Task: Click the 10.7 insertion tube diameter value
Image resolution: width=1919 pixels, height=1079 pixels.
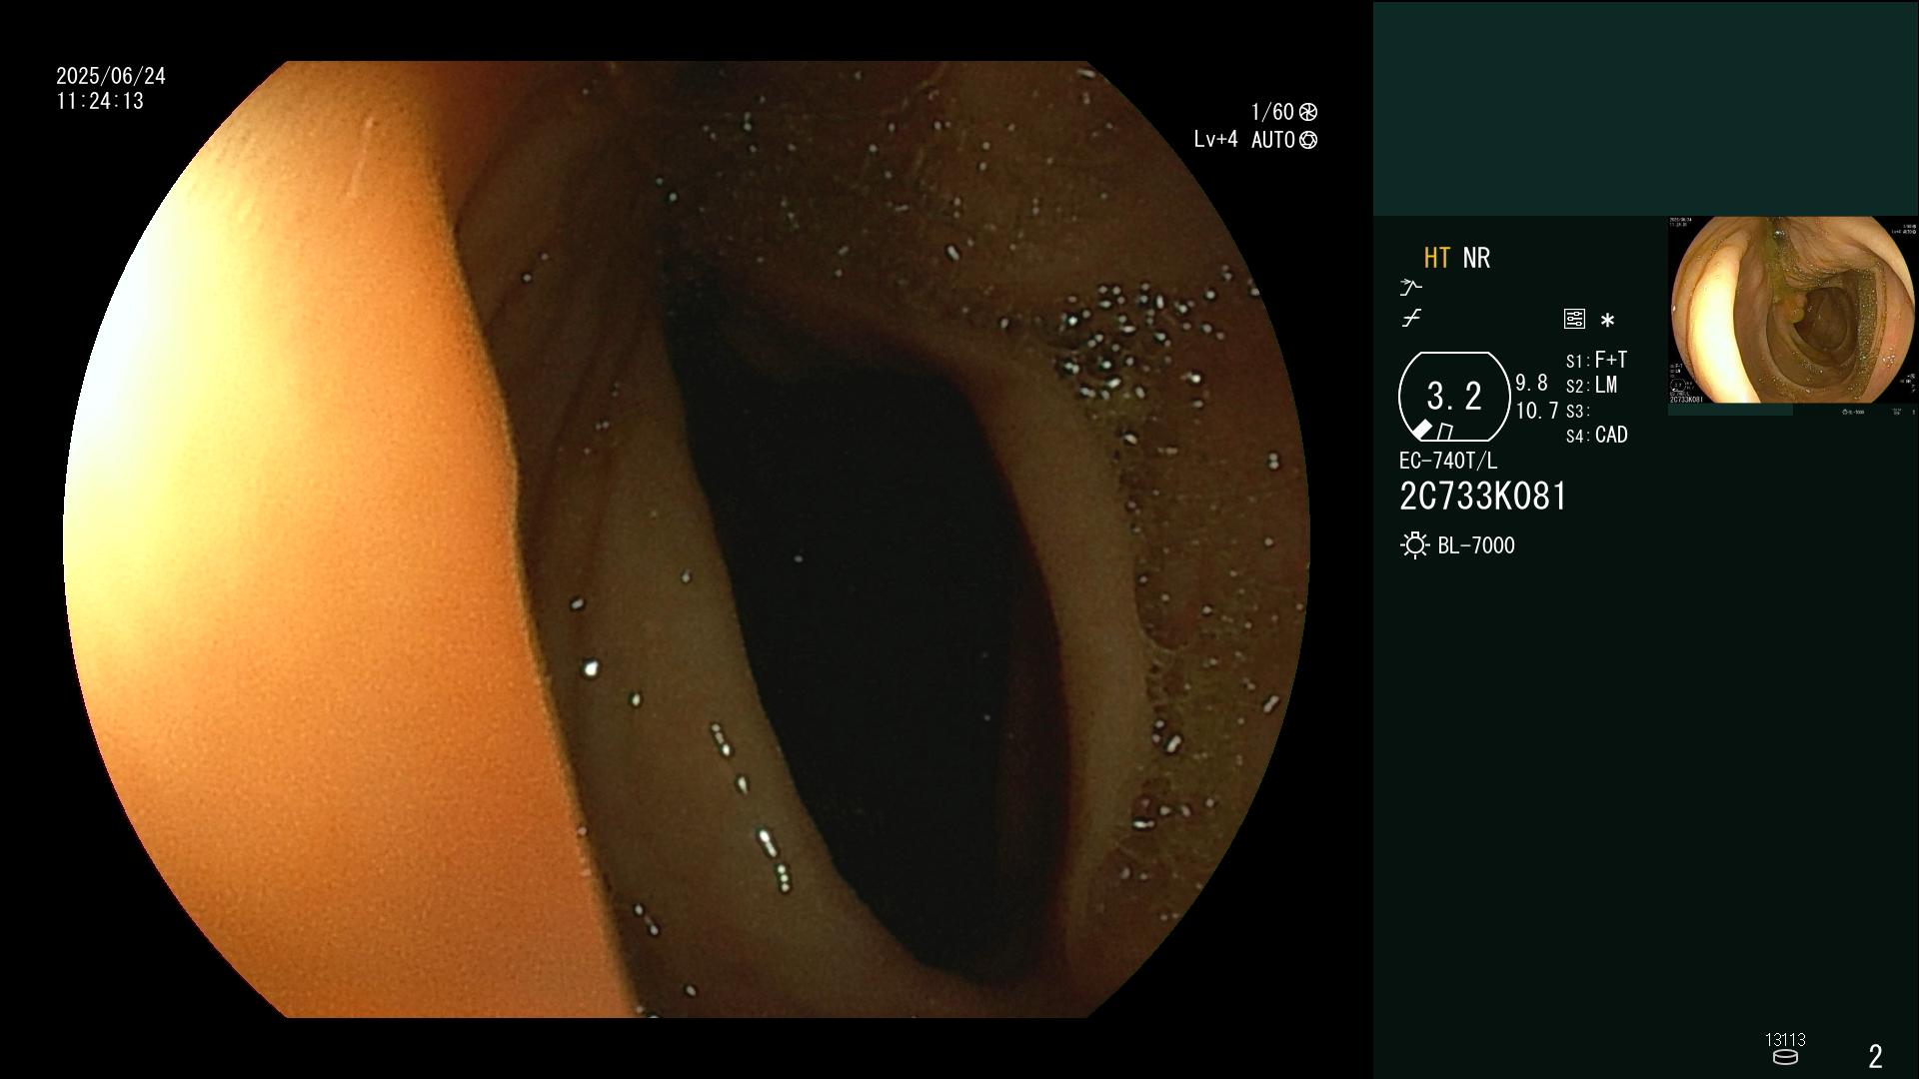Action: point(1537,411)
